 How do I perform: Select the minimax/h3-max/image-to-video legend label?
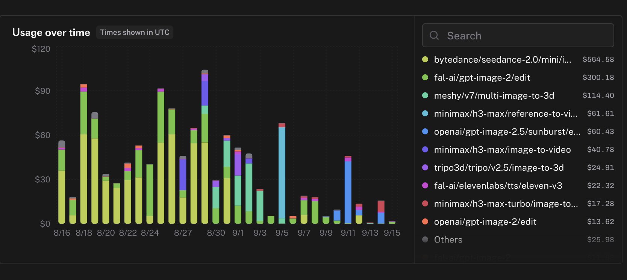[502, 149]
